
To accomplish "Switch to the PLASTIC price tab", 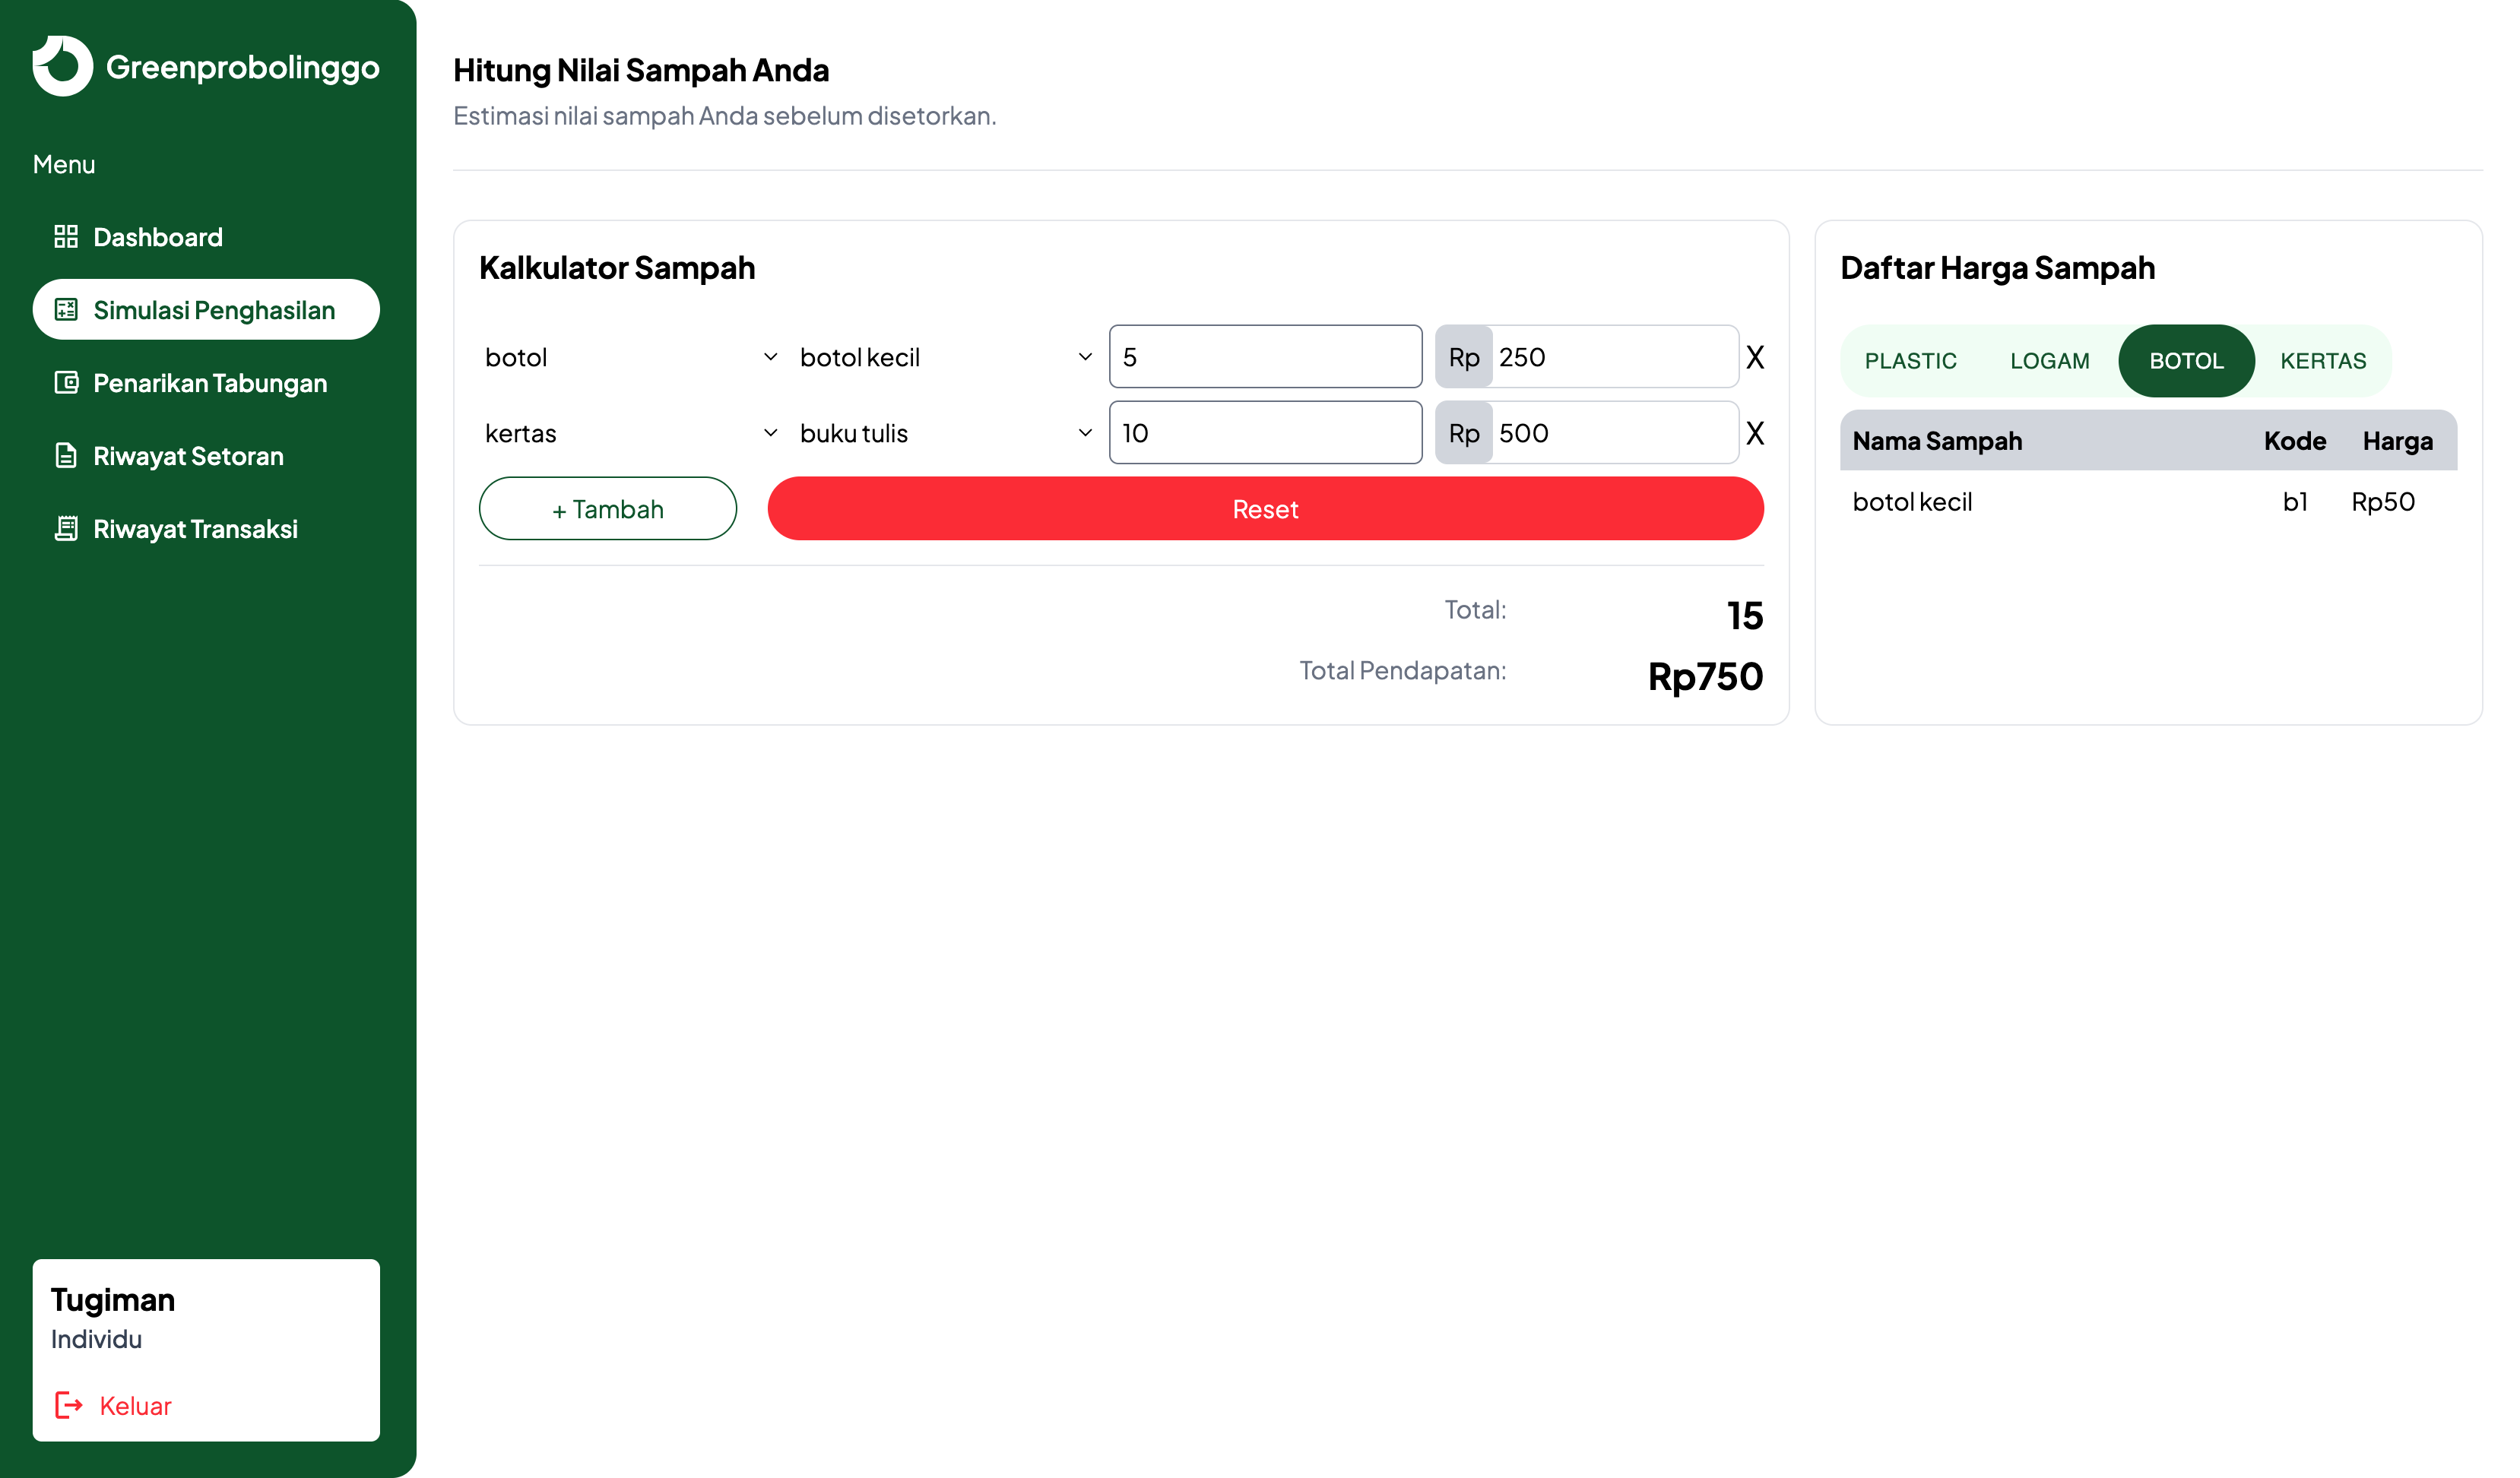I will (1910, 361).
